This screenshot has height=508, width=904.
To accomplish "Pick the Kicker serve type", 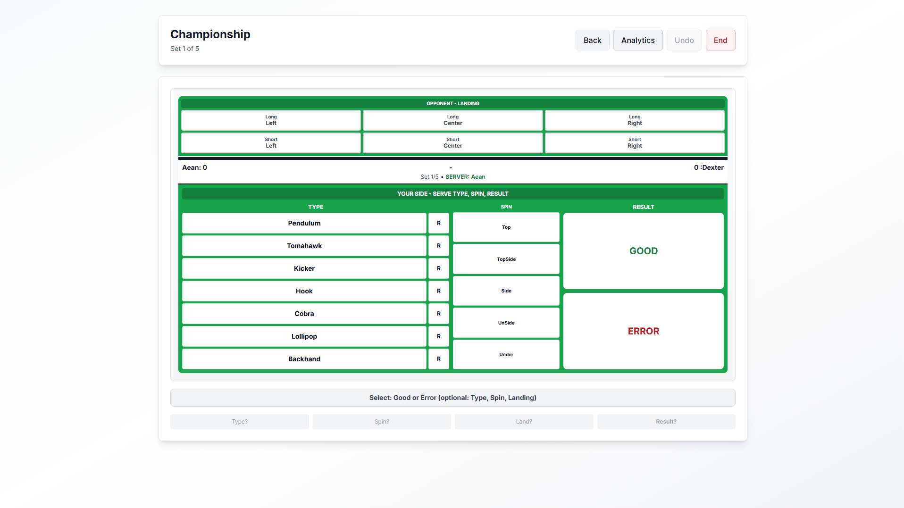I will tap(304, 268).
